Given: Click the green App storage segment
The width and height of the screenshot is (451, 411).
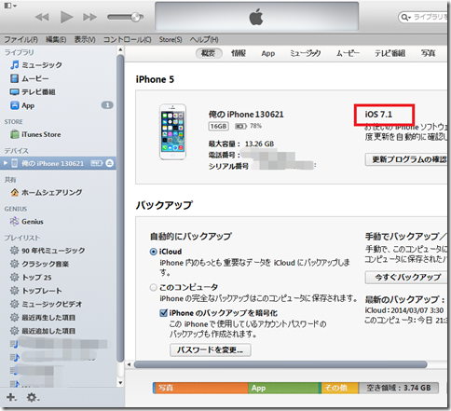Looking at the screenshot, I should pos(283,388).
